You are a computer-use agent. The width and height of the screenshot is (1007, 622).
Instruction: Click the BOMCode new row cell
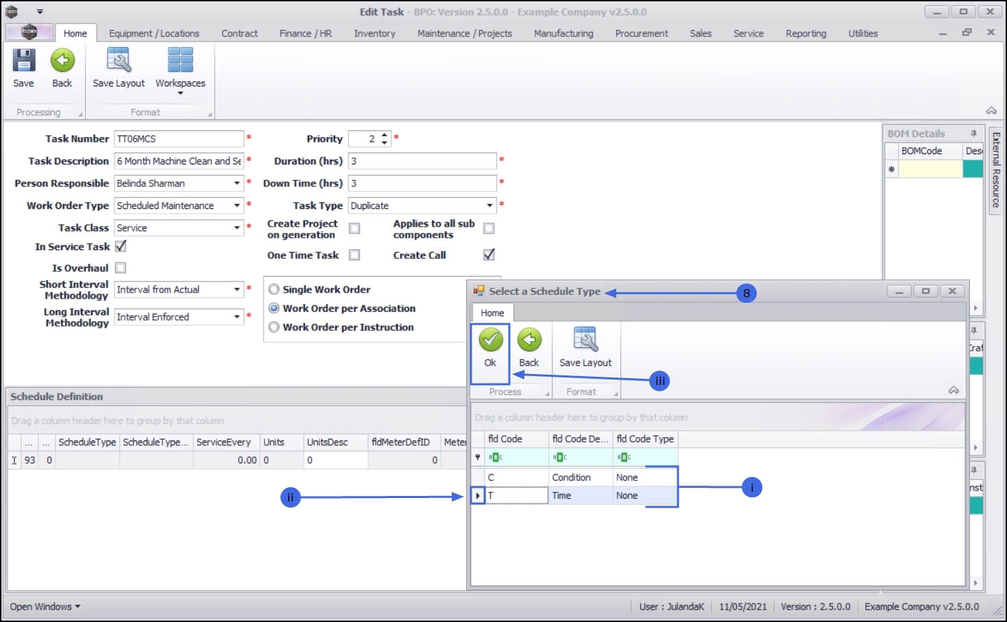930,169
